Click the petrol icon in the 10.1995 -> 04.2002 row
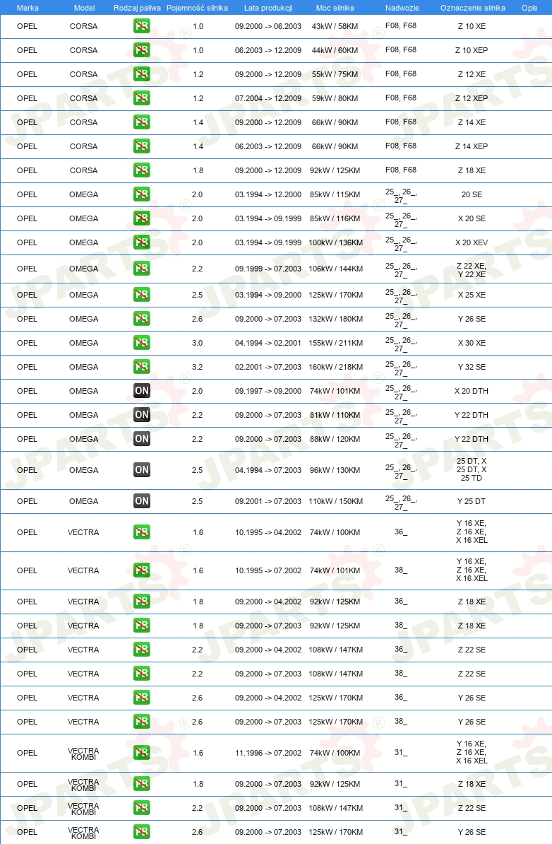 [x=141, y=532]
